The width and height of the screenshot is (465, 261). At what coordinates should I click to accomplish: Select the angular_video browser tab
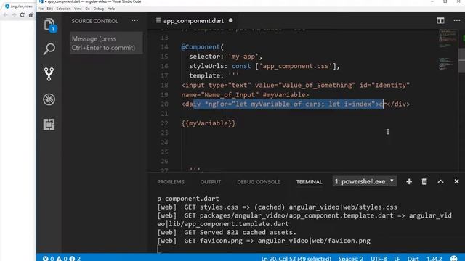18,7
